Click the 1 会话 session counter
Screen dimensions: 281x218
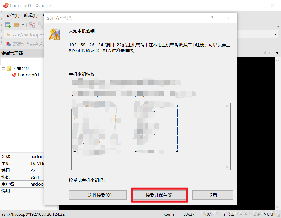point(228,214)
